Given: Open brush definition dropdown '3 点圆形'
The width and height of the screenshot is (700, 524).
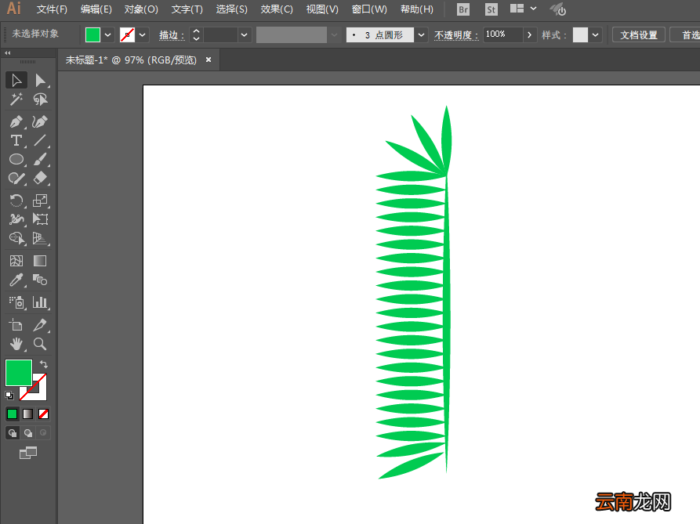Looking at the screenshot, I should tap(421, 34).
